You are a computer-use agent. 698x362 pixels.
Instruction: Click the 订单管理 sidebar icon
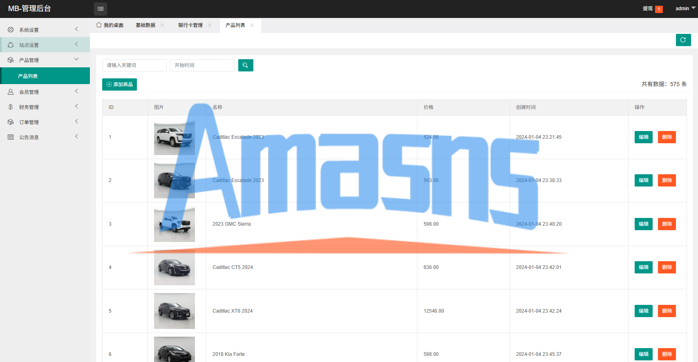(11, 122)
